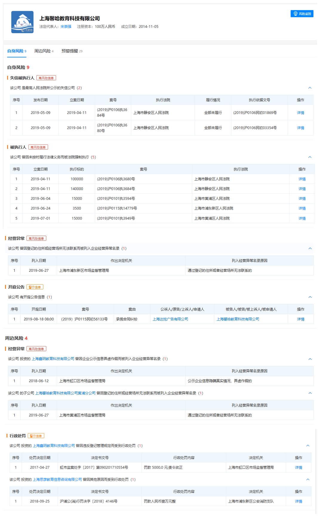Select decision number 沪浦公(消)行罚决字 [2018] 4146号
Image resolution: width=320 pixels, height=517 pixels.
[x=89, y=501]
